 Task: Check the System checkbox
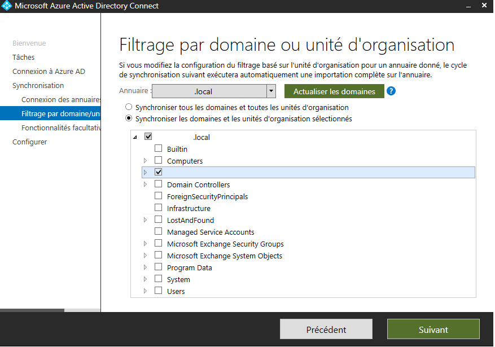pos(158,279)
